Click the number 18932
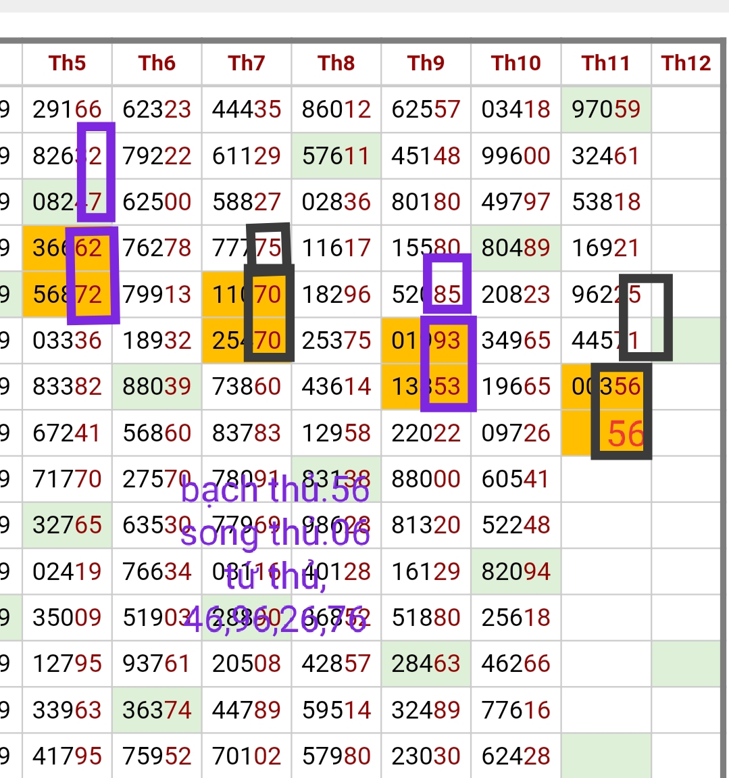Screen dimensions: 729x778 (157, 341)
